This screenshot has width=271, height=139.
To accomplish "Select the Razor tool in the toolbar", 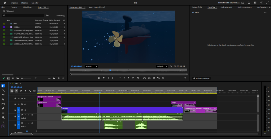I will coord(3,99).
